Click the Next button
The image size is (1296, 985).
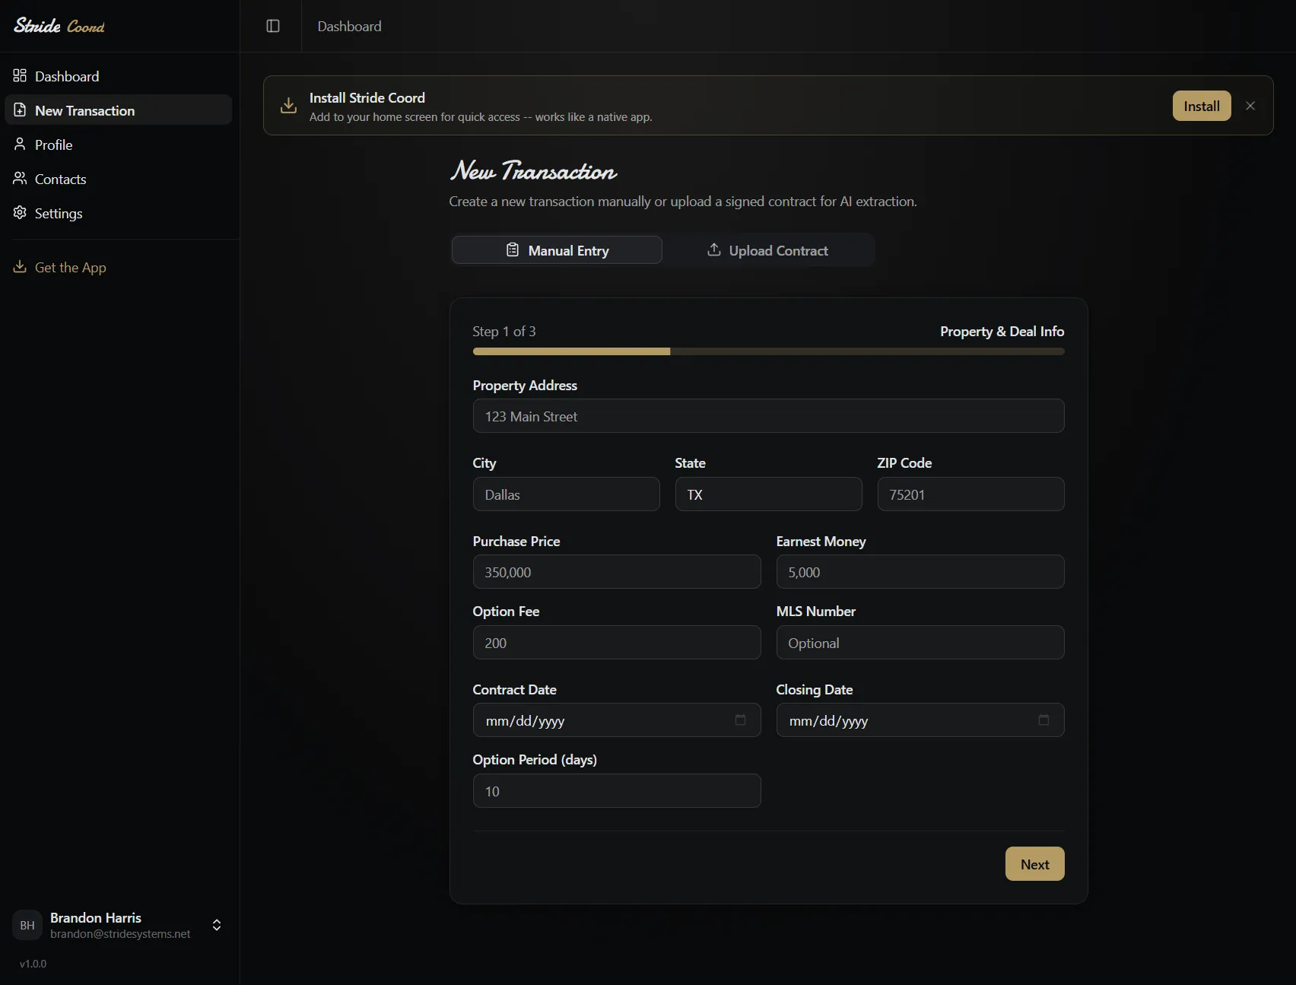(1034, 864)
